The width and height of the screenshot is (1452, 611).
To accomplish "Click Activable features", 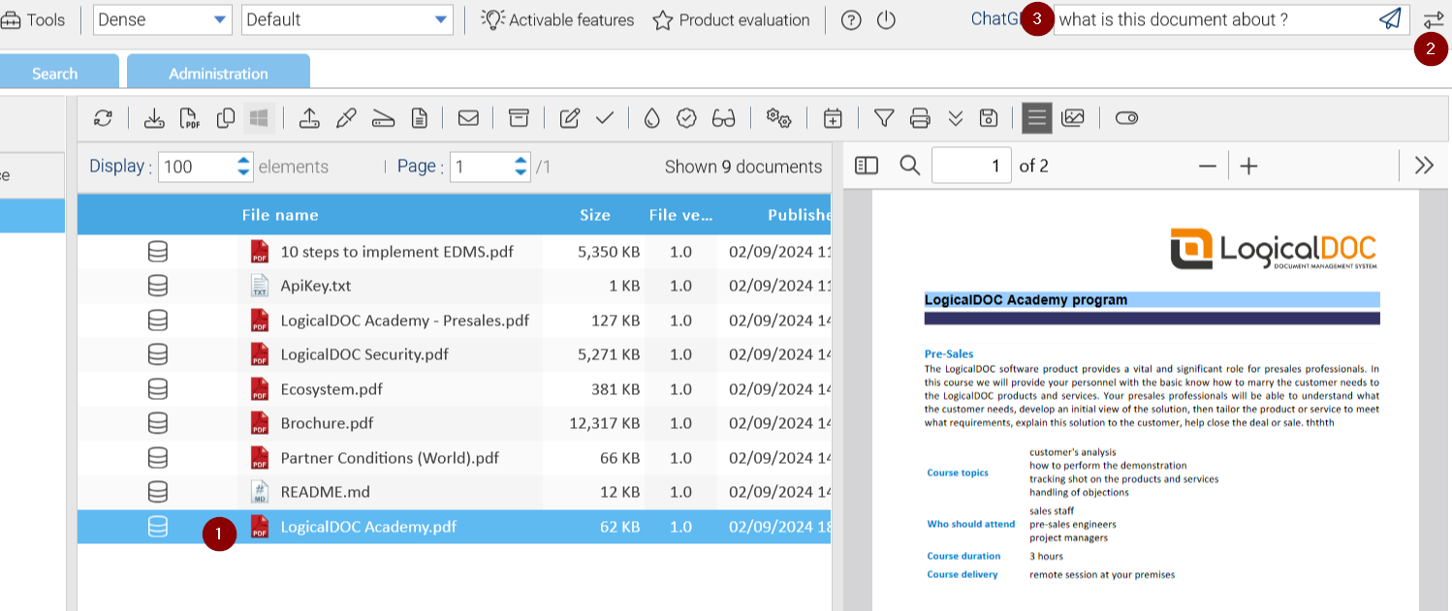I will pyautogui.click(x=558, y=19).
